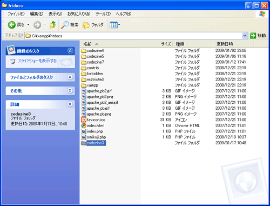
Task: Open the Views dropdown button
Action: pyautogui.click(x=114, y=25)
